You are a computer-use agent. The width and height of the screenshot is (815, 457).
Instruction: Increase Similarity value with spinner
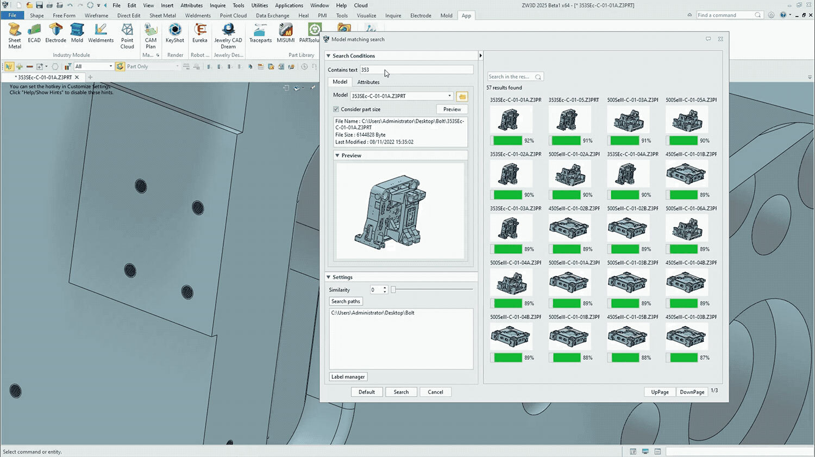[385, 288]
